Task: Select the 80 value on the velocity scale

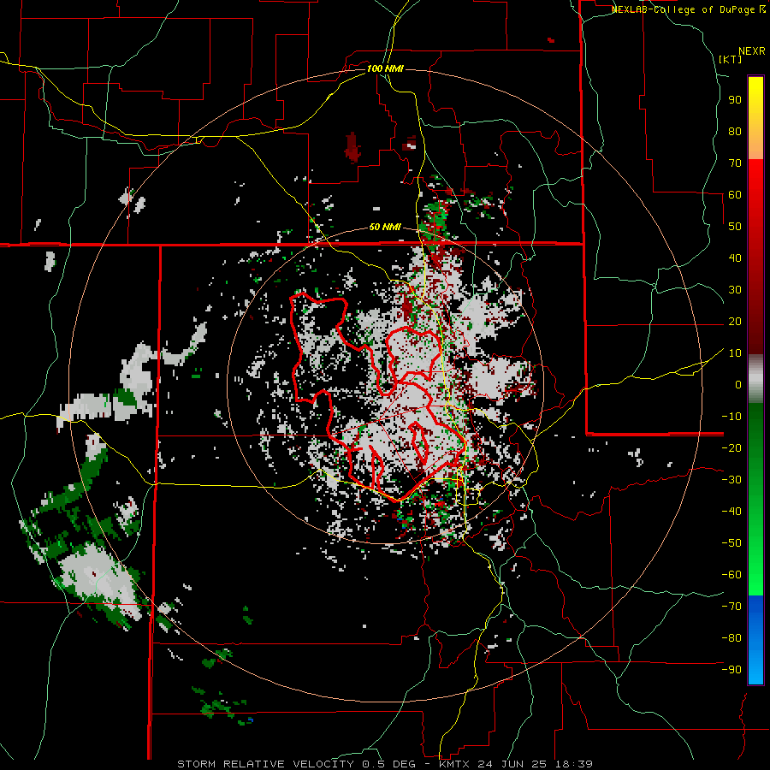Action: tap(735, 131)
